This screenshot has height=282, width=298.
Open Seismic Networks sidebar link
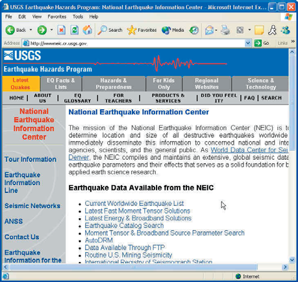(32, 206)
